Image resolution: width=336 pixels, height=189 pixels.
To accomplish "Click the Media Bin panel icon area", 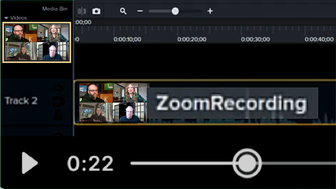I will [x=55, y=8].
